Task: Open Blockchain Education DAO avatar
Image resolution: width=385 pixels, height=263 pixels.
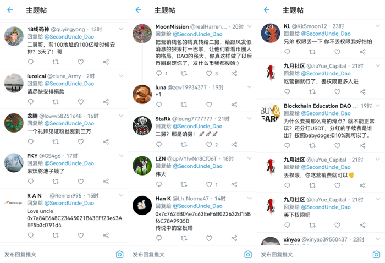Action: (271, 113)
